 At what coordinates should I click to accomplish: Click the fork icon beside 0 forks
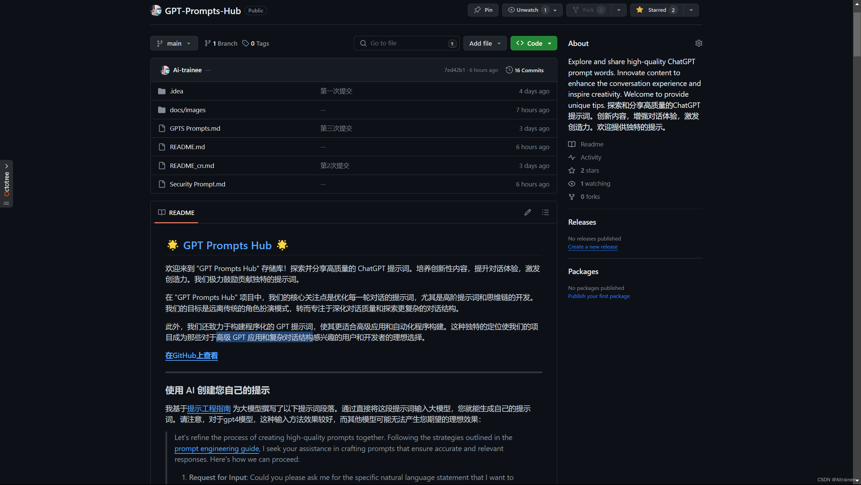click(x=572, y=196)
